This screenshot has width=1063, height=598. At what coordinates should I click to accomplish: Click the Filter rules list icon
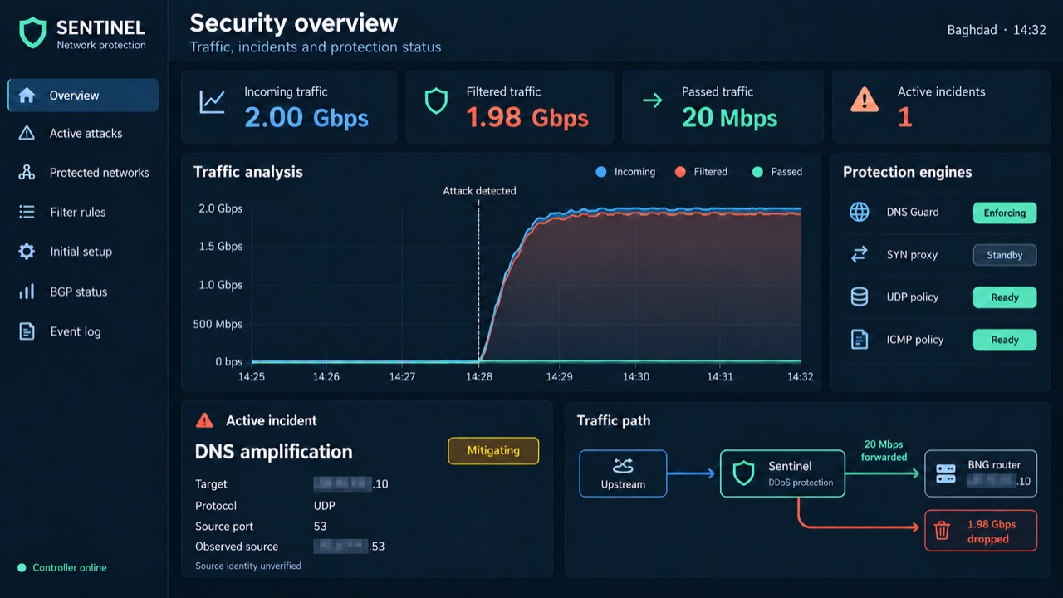(x=27, y=212)
